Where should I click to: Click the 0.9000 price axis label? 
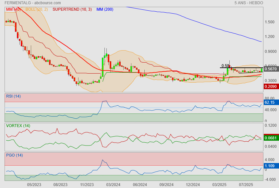click(x=271, y=52)
